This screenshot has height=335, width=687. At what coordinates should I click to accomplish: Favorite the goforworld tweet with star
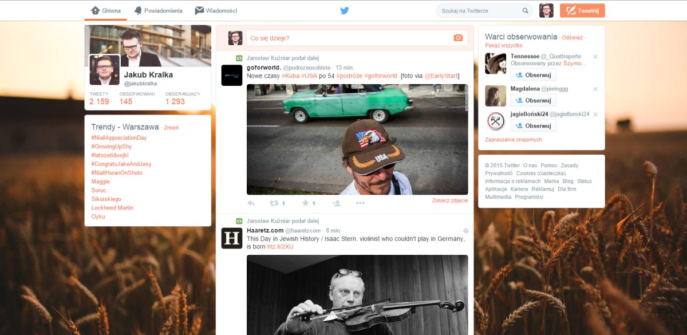coord(305,203)
